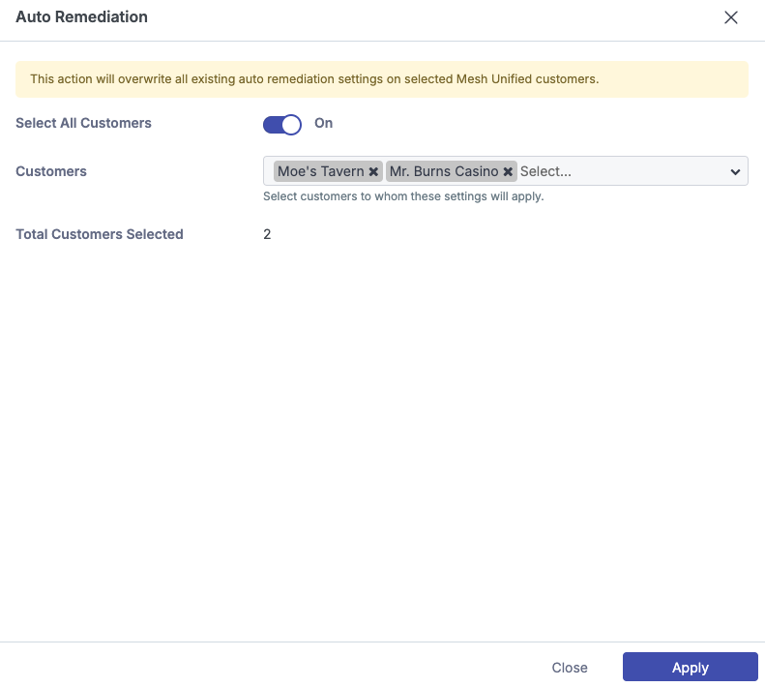Image resolution: width=765 pixels, height=687 pixels.
Task: Remove Mr. Burns Casino from selected customers
Action: tap(508, 171)
